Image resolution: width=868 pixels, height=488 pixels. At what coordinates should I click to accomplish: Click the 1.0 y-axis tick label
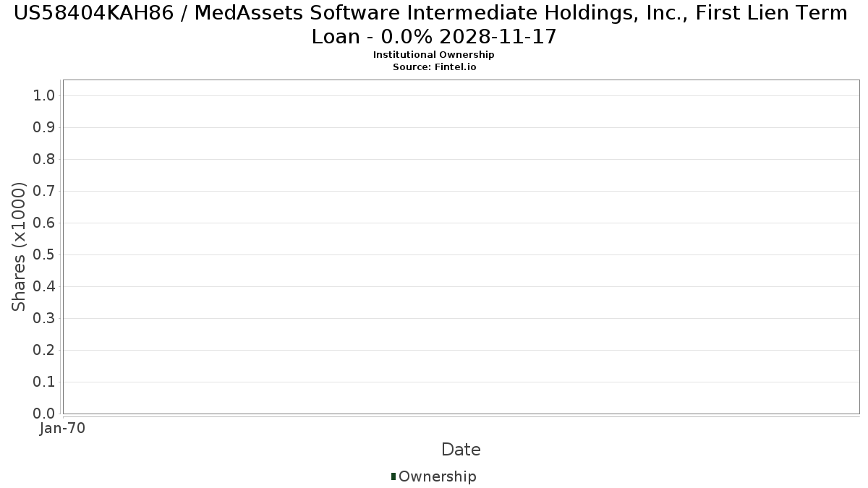[x=45, y=96]
